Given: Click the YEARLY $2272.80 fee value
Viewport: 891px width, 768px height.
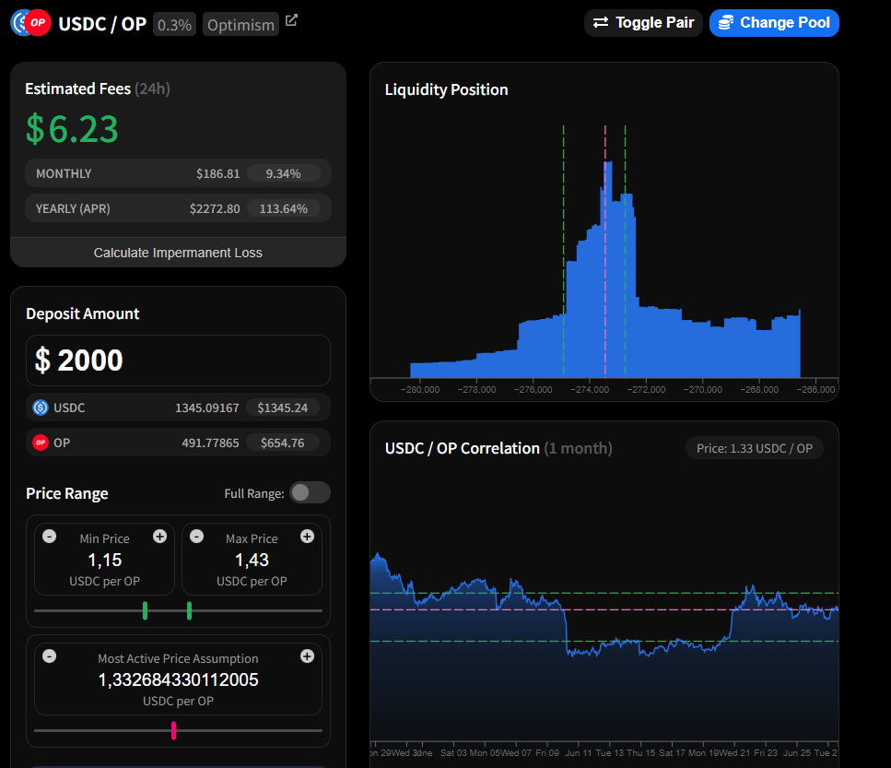Looking at the screenshot, I should tap(215, 208).
